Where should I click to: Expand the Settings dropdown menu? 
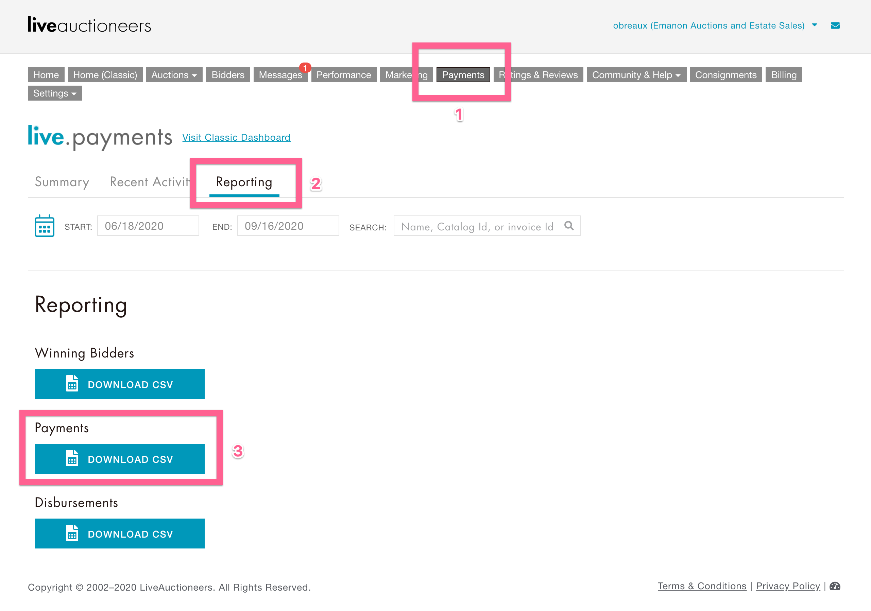(55, 93)
